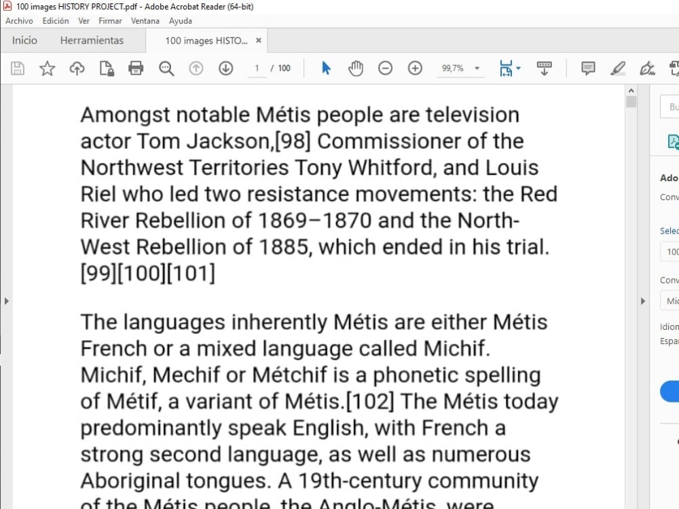
Task: Expand fit page options dropdown arrow
Action: 519,69
